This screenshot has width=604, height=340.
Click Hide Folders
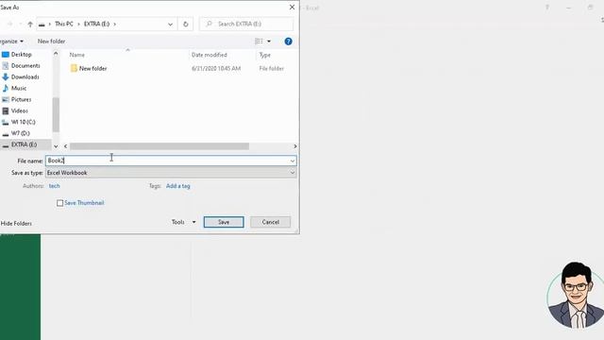(16, 223)
